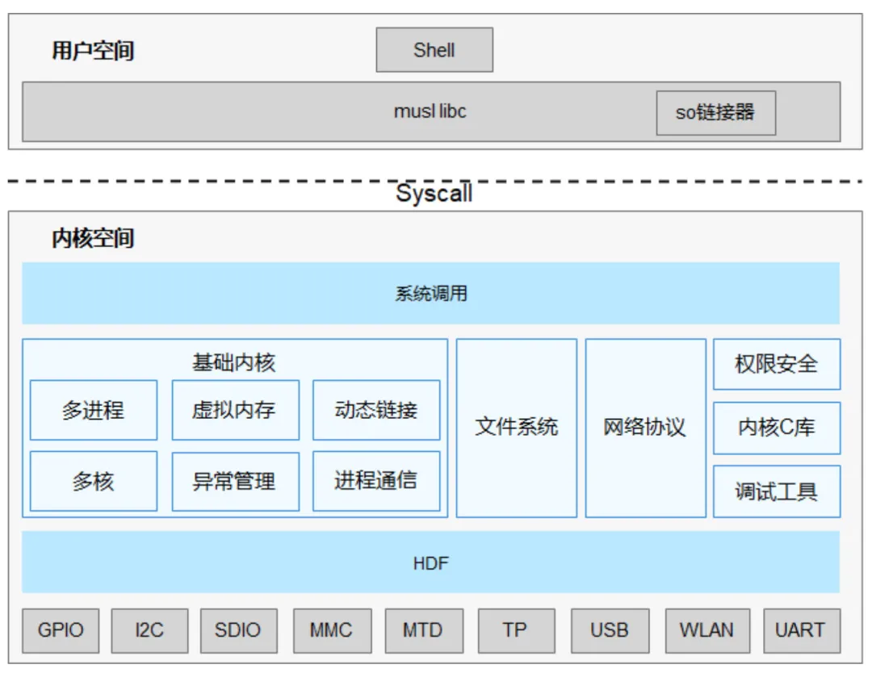This screenshot has height=673, width=872.
Task: Select the 进程通信 module
Action: tap(375, 481)
